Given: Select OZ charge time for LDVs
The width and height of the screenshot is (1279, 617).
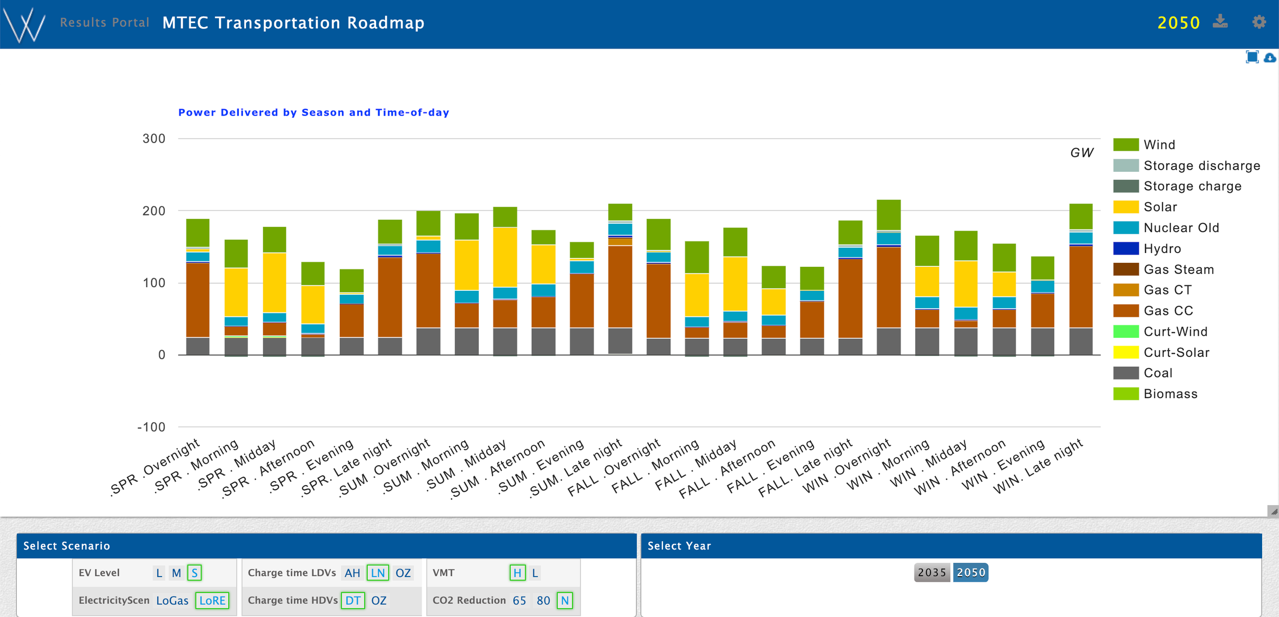Looking at the screenshot, I should (403, 573).
